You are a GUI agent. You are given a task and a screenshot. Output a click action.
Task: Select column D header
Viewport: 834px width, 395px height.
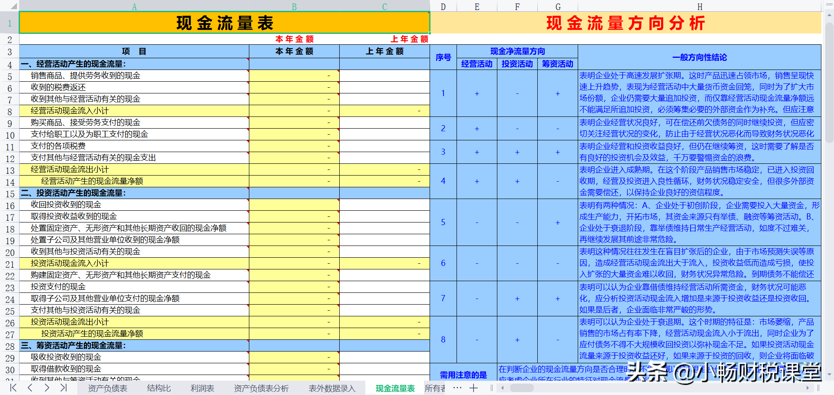coord(443,6)
